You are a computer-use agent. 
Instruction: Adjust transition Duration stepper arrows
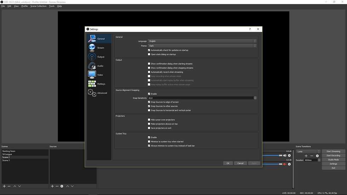coord(319,160)
